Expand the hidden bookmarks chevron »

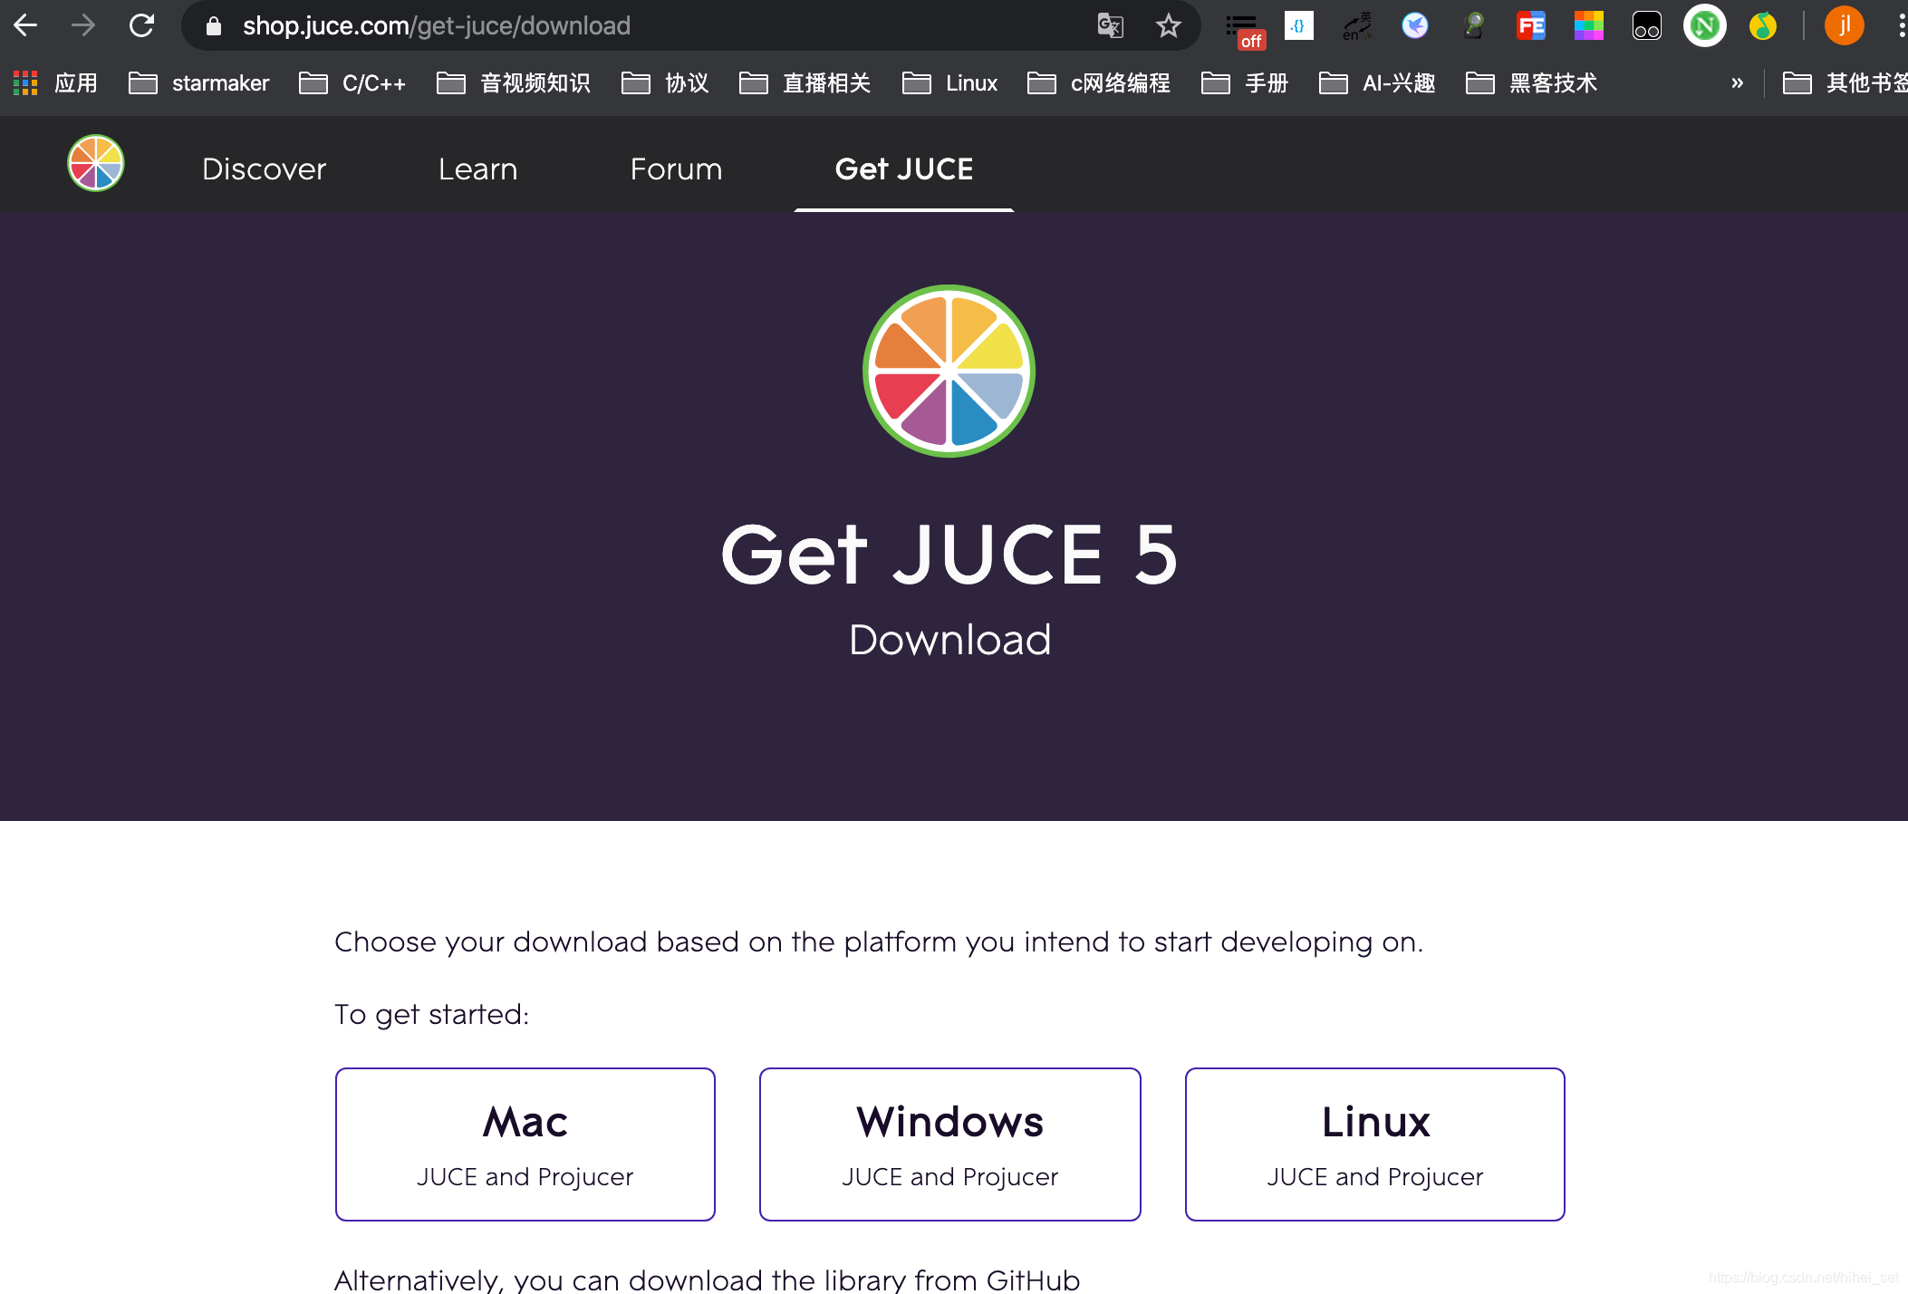(1737, 83)
